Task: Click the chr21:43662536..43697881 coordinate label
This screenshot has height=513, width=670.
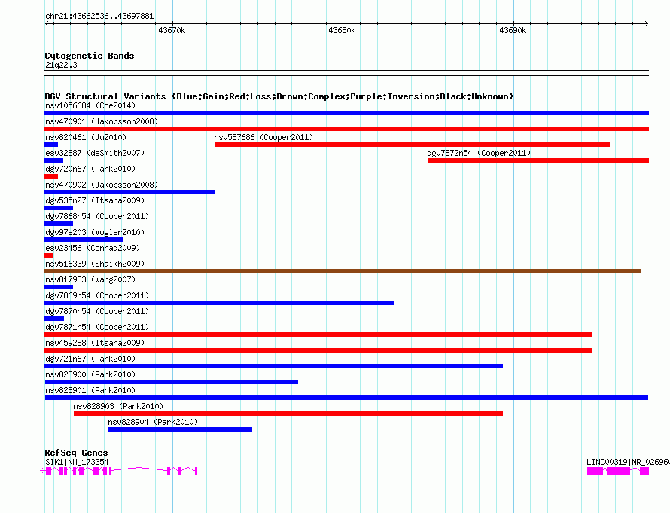Action: (99, 16)
